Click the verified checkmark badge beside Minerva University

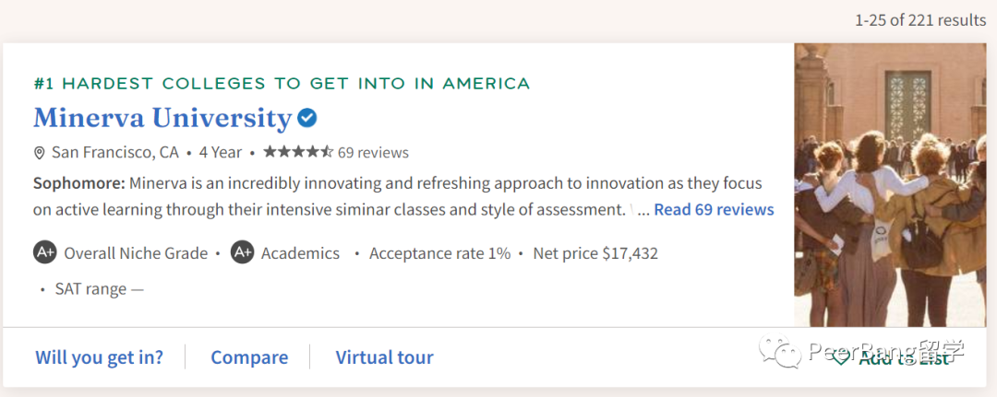(x=307, y=118)
